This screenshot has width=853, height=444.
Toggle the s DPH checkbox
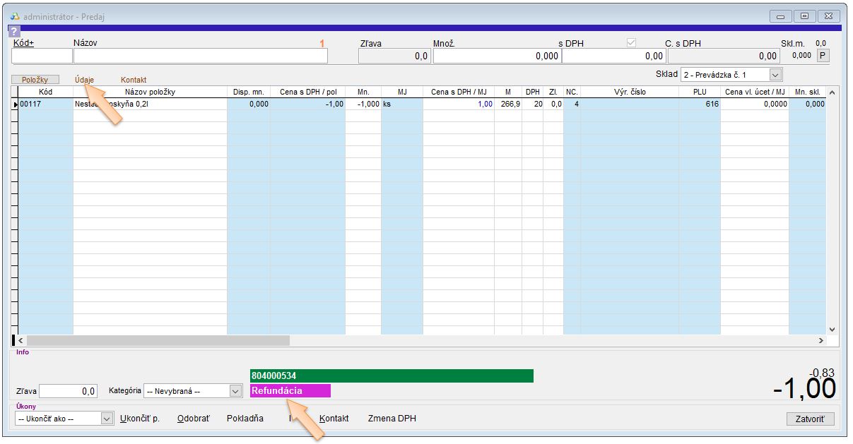631,43
